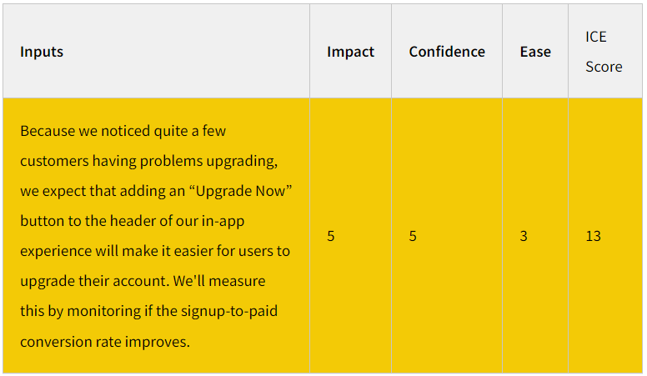Click the Inputs column header

42,52
